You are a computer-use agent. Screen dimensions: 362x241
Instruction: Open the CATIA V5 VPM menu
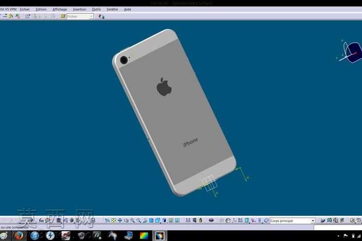(x=8, y=9)
